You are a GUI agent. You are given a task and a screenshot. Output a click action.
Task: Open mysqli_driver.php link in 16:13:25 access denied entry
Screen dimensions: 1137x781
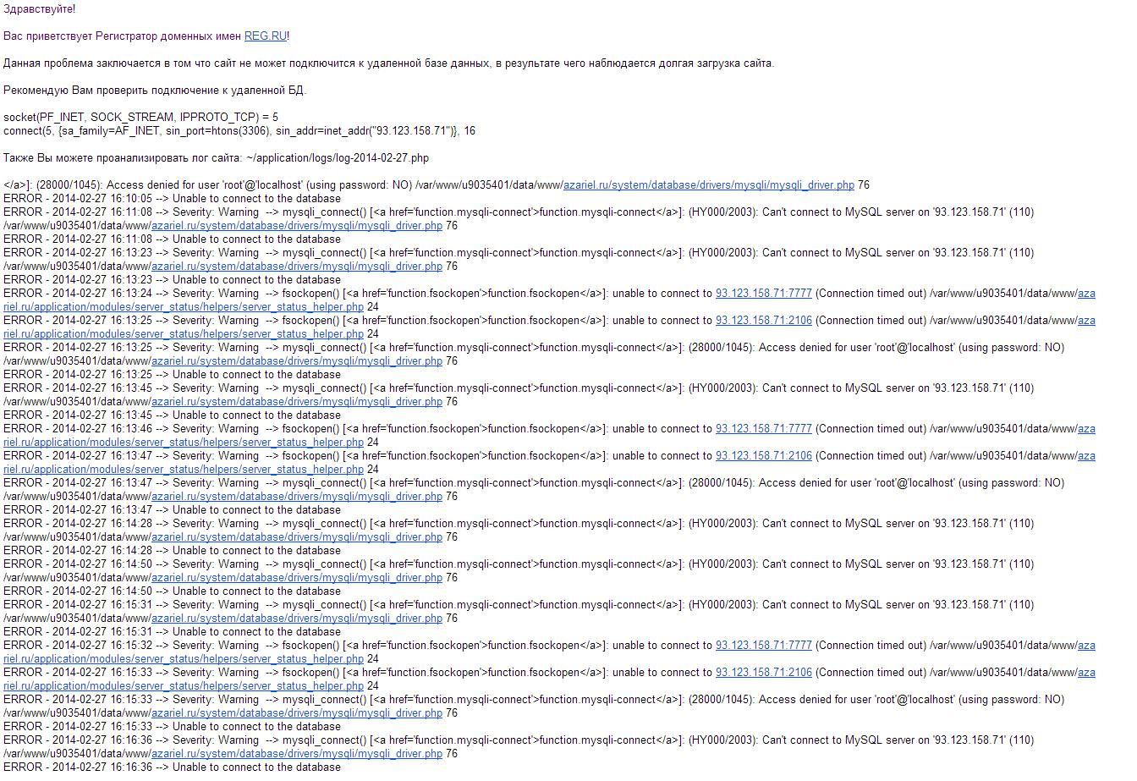click(297, 361)
